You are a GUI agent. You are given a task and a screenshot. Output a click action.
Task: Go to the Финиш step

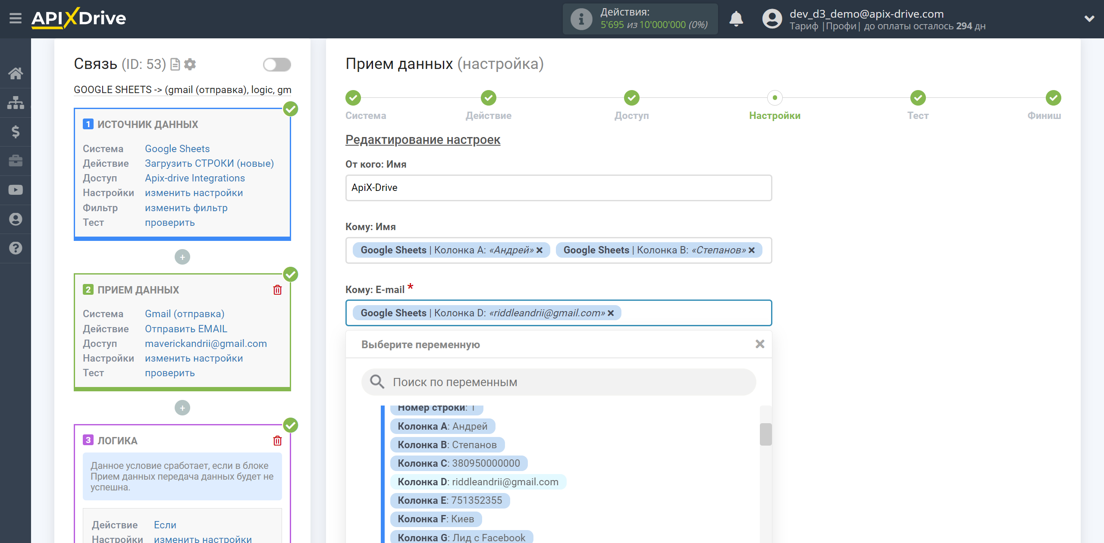[x=1054, y=98]
